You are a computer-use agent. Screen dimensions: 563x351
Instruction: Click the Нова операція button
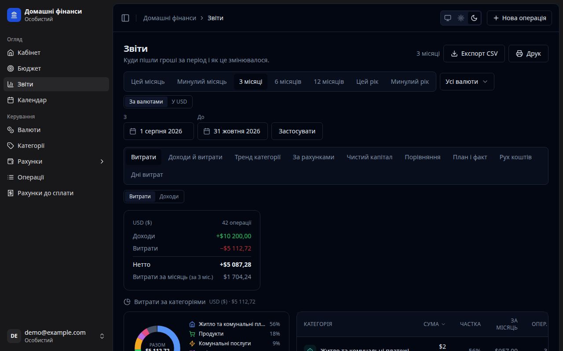(x=519, y=18)
